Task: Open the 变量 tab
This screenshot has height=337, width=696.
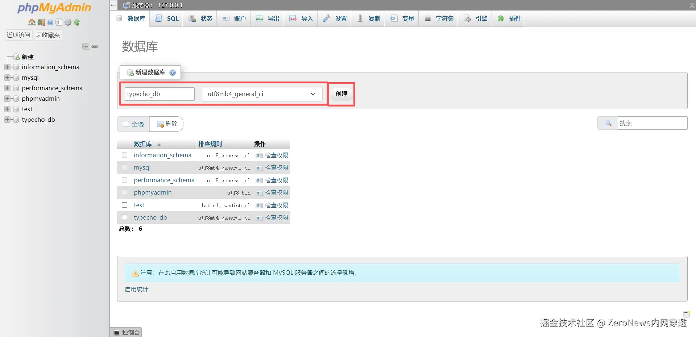Action: coord(402,18)
